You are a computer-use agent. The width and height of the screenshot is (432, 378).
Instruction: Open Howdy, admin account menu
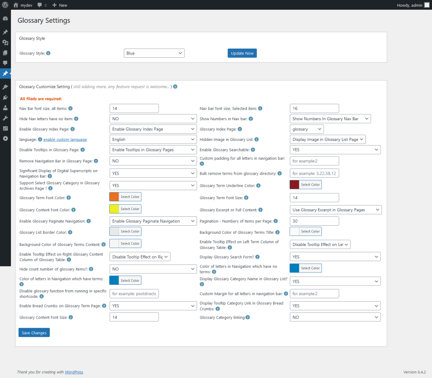click(413, 5)
